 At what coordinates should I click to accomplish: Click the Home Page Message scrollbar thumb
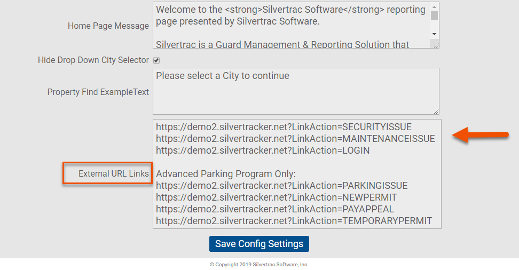click(434, 16)
